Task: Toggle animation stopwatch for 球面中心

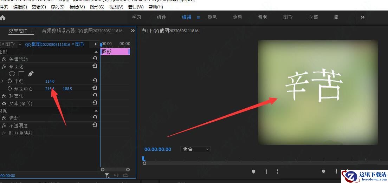Action: pyautogui.click(x=9, y=88)
